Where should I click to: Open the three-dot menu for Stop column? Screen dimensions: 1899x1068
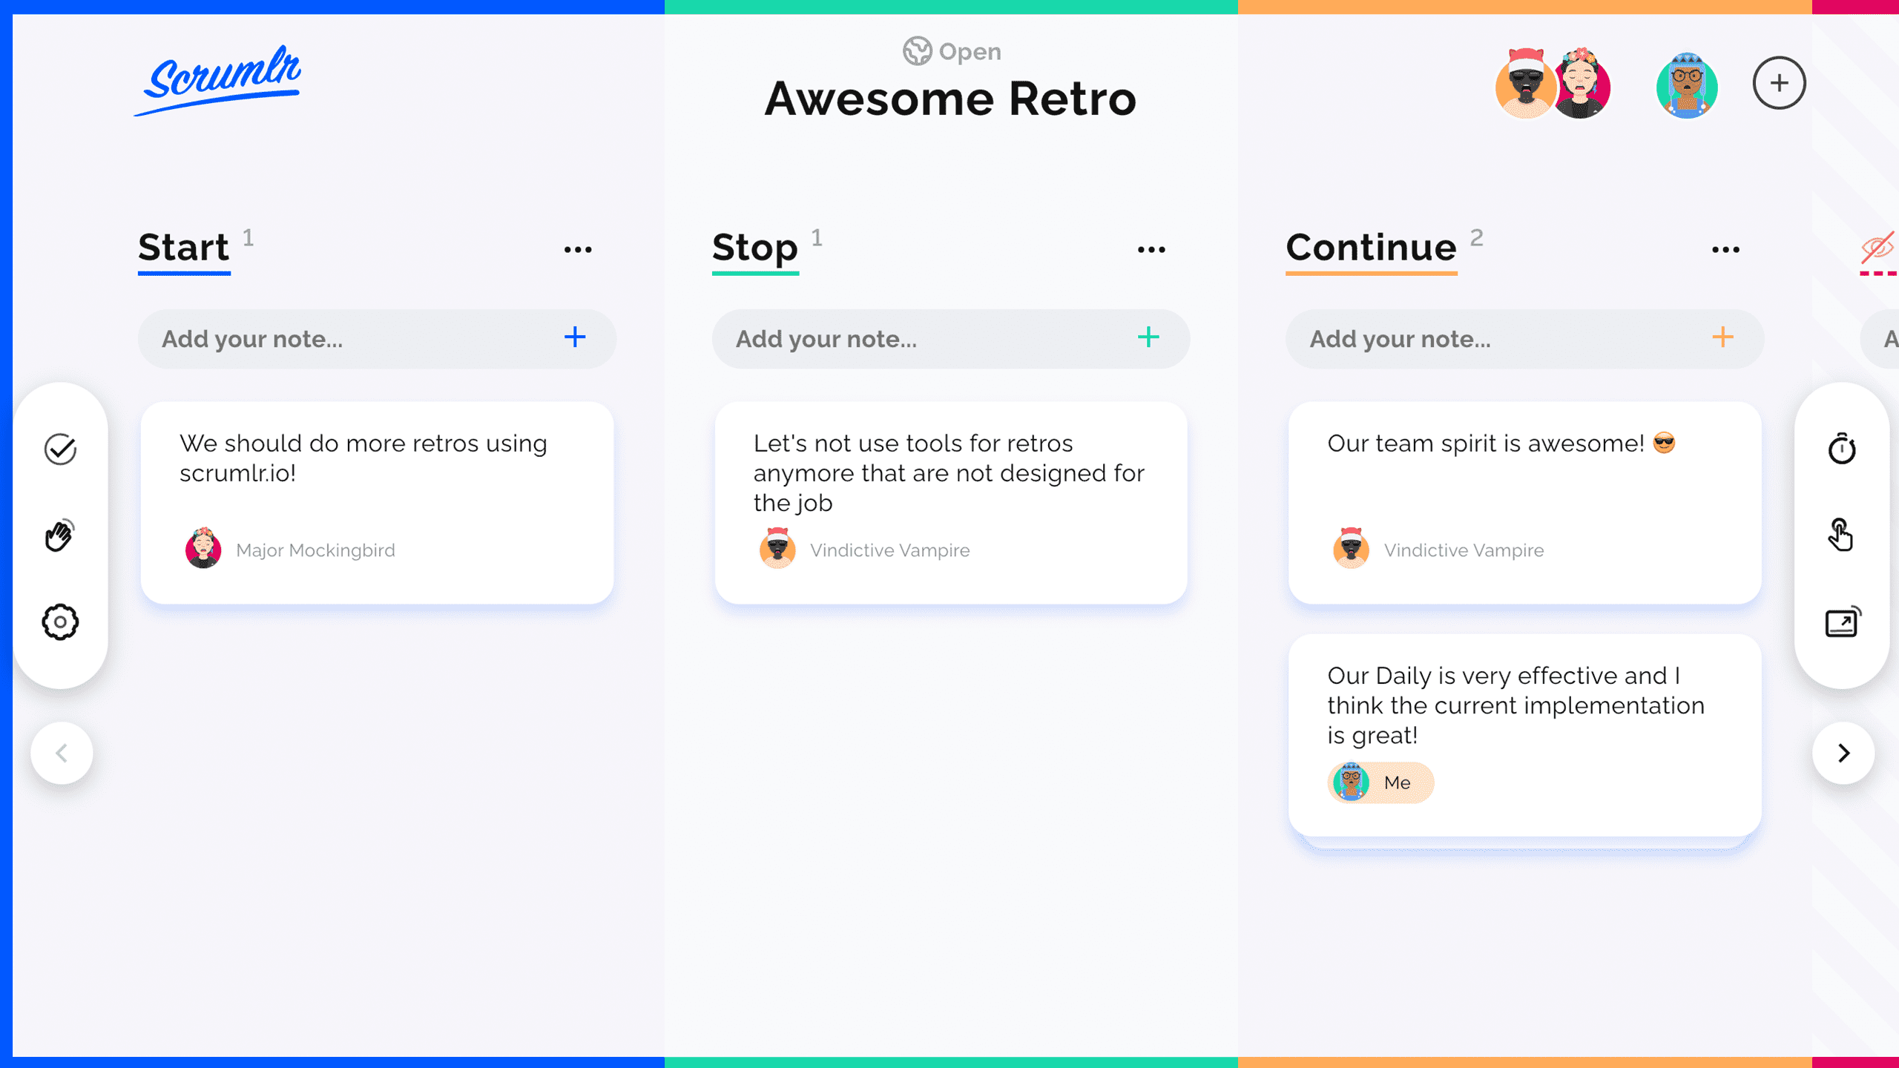(x=1151, y=251)
